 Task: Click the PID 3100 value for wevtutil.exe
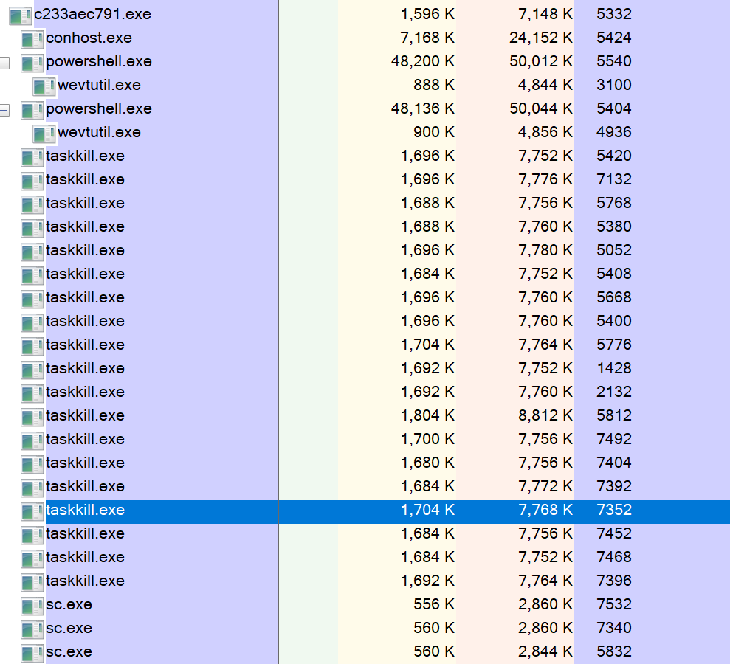(x=616, y=85)
